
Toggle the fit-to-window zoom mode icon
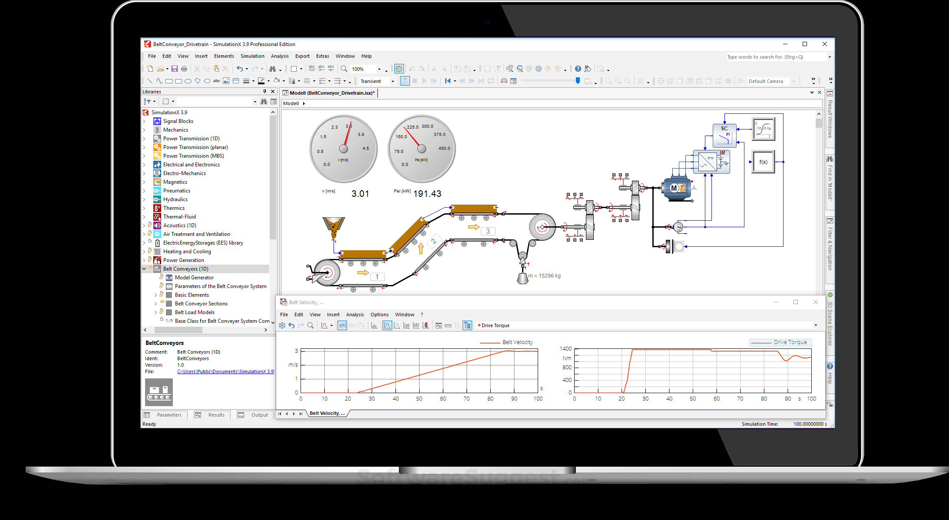coord(399,69)
